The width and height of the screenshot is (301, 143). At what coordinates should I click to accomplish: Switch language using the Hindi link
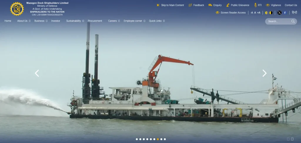click(x=294, y=13)
